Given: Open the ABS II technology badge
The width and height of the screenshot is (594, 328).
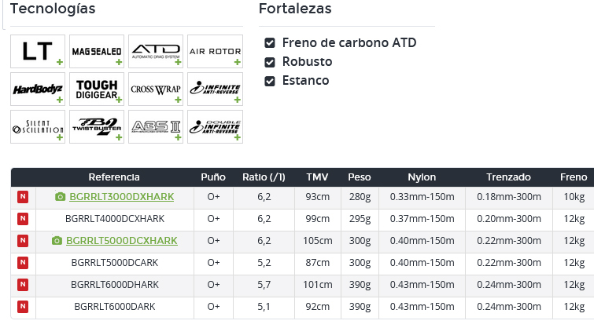Looking at the screenshot, I should 156,127.
